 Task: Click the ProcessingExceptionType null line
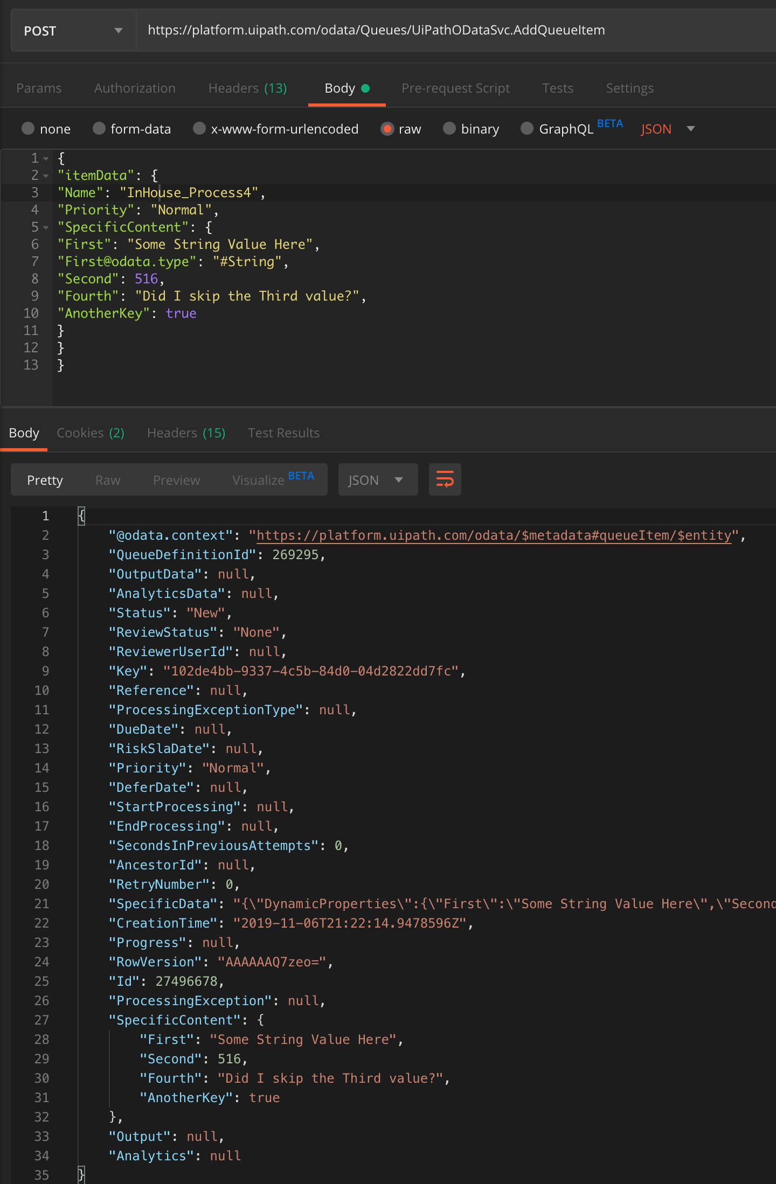click(x=233, y=710)
